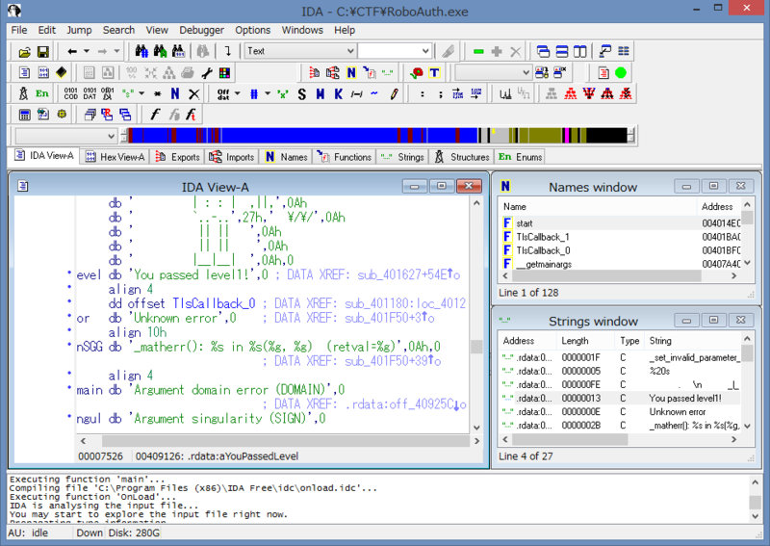Image resolution: width=770 pixels, height=546 pixels.
Task: Click blue code region in navigation band
Action: click(x=309, y=136)
